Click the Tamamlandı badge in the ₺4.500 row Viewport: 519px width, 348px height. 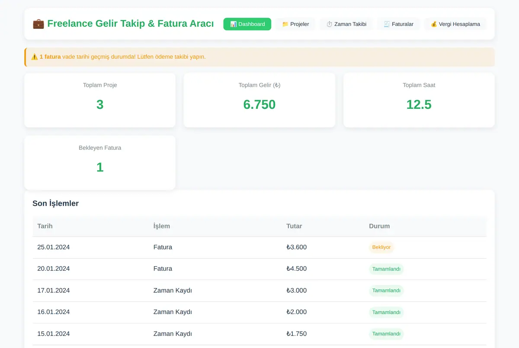tap(386, 269)
